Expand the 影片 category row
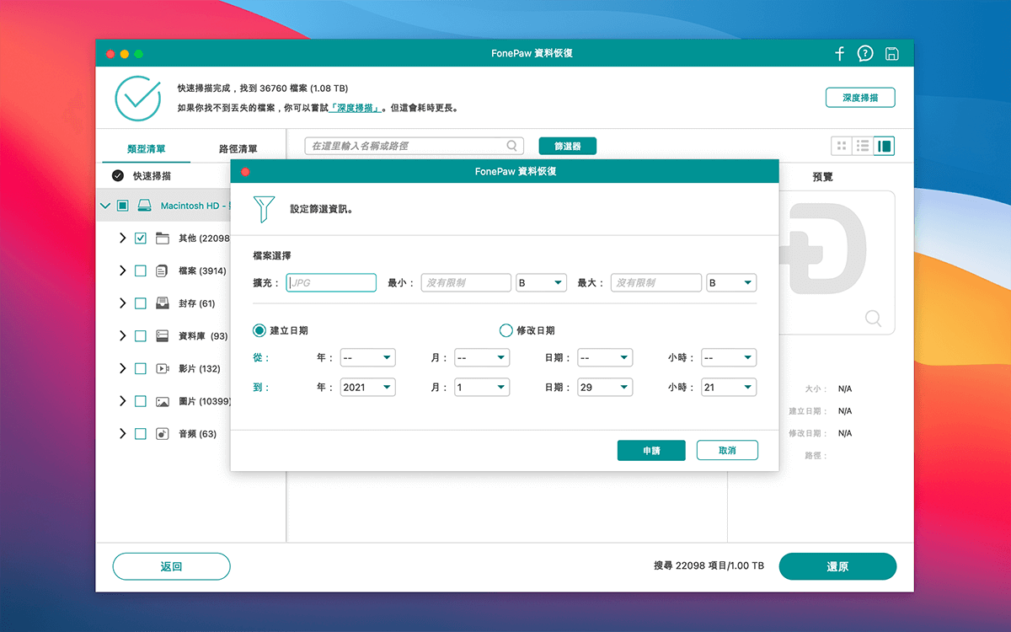Viewport: 1011px width, 632px height. (x=122, y=368)
